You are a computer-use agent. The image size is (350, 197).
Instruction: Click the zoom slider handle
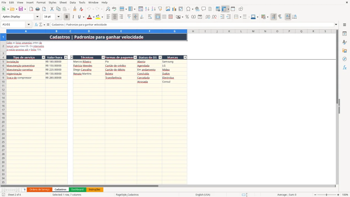[326, 195]
